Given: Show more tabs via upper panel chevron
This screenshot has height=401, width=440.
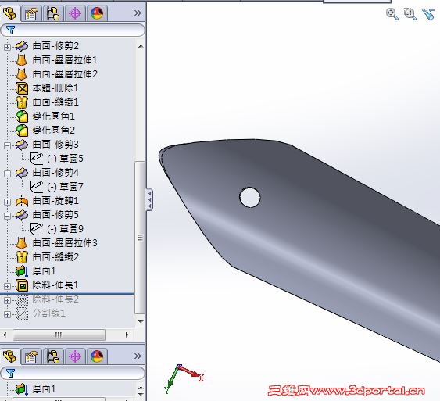Looking at the screenshot, I should [x=138, y=13].
